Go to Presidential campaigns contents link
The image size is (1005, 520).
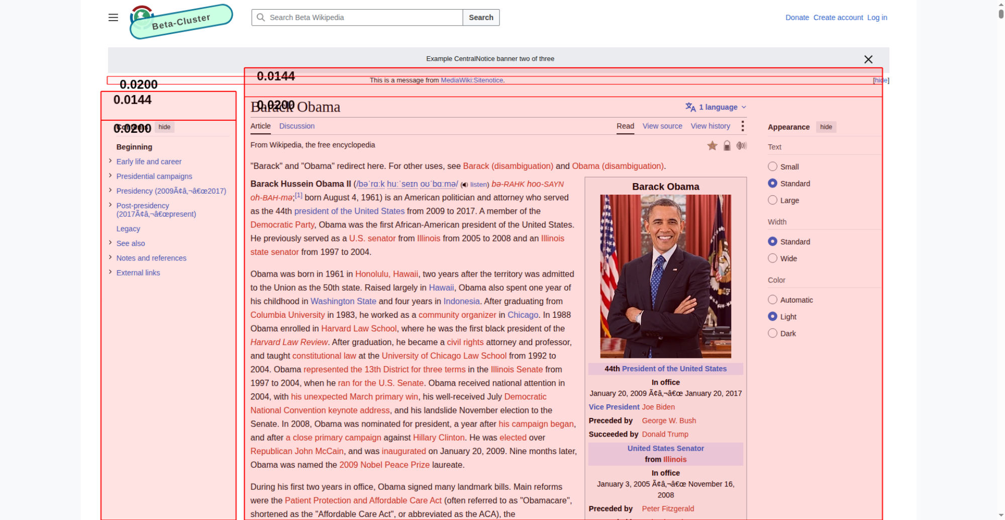point(154,176)
